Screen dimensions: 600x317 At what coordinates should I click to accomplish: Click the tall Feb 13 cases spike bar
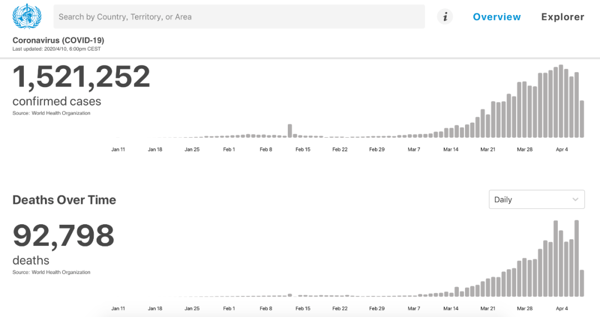(290, 130)
